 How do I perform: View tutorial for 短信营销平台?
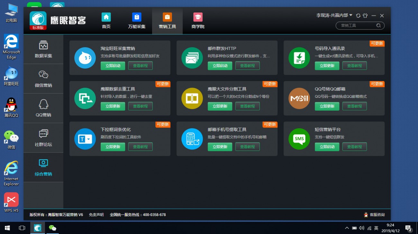point(354,147)
